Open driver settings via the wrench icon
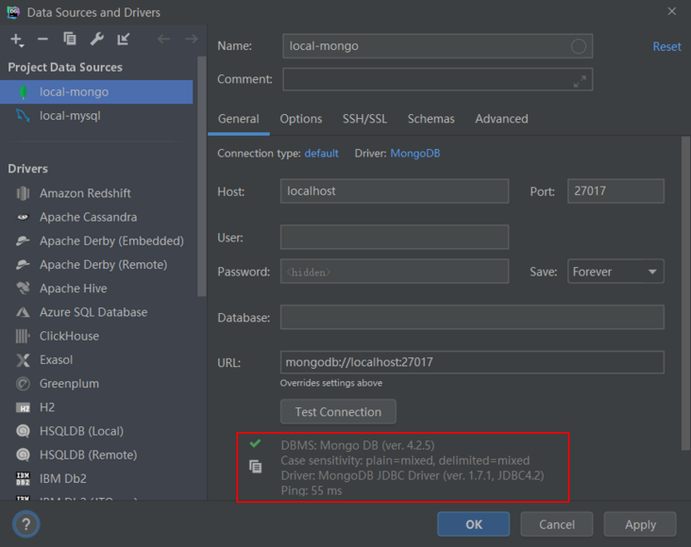The image size is (691, 547). point(96,40)
